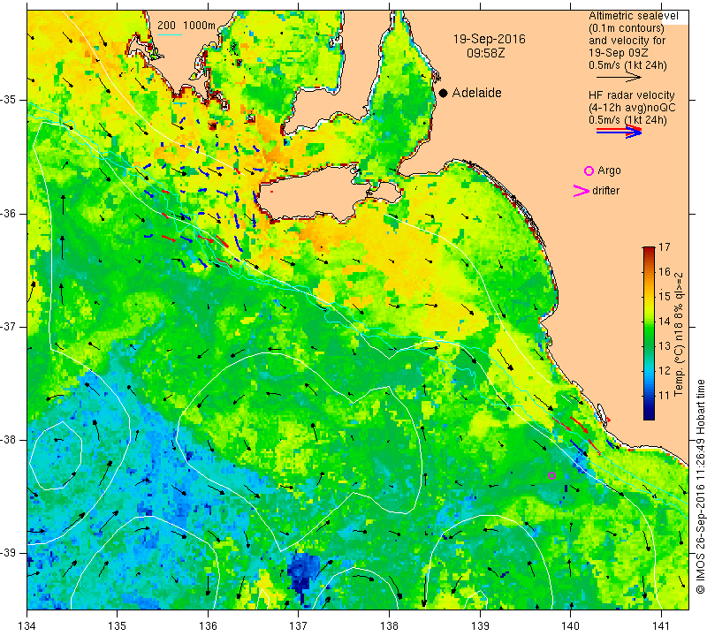Click the time label 09:58Z

pos(485,53)
